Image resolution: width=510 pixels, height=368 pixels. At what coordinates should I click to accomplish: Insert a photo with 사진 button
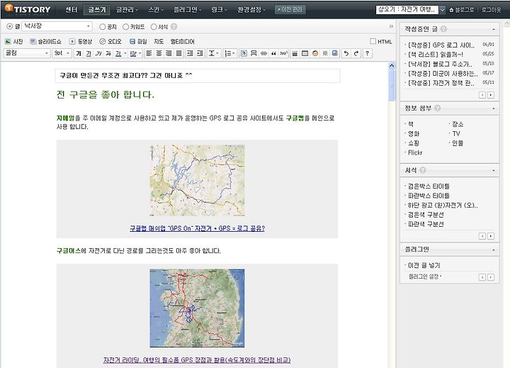[13, 41]
